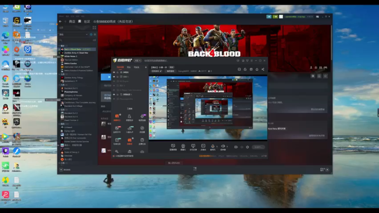Expand the speaker options arrow
This screenshot has height=213, width=379.
click(x=227, y=146)
